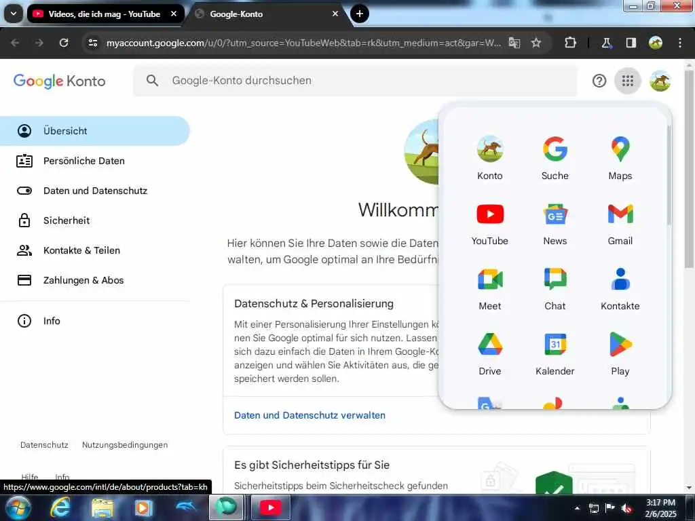This screenshot has height=521, width=695.
Task: Click the volume icon in system tray
Action: pos(626,508)
